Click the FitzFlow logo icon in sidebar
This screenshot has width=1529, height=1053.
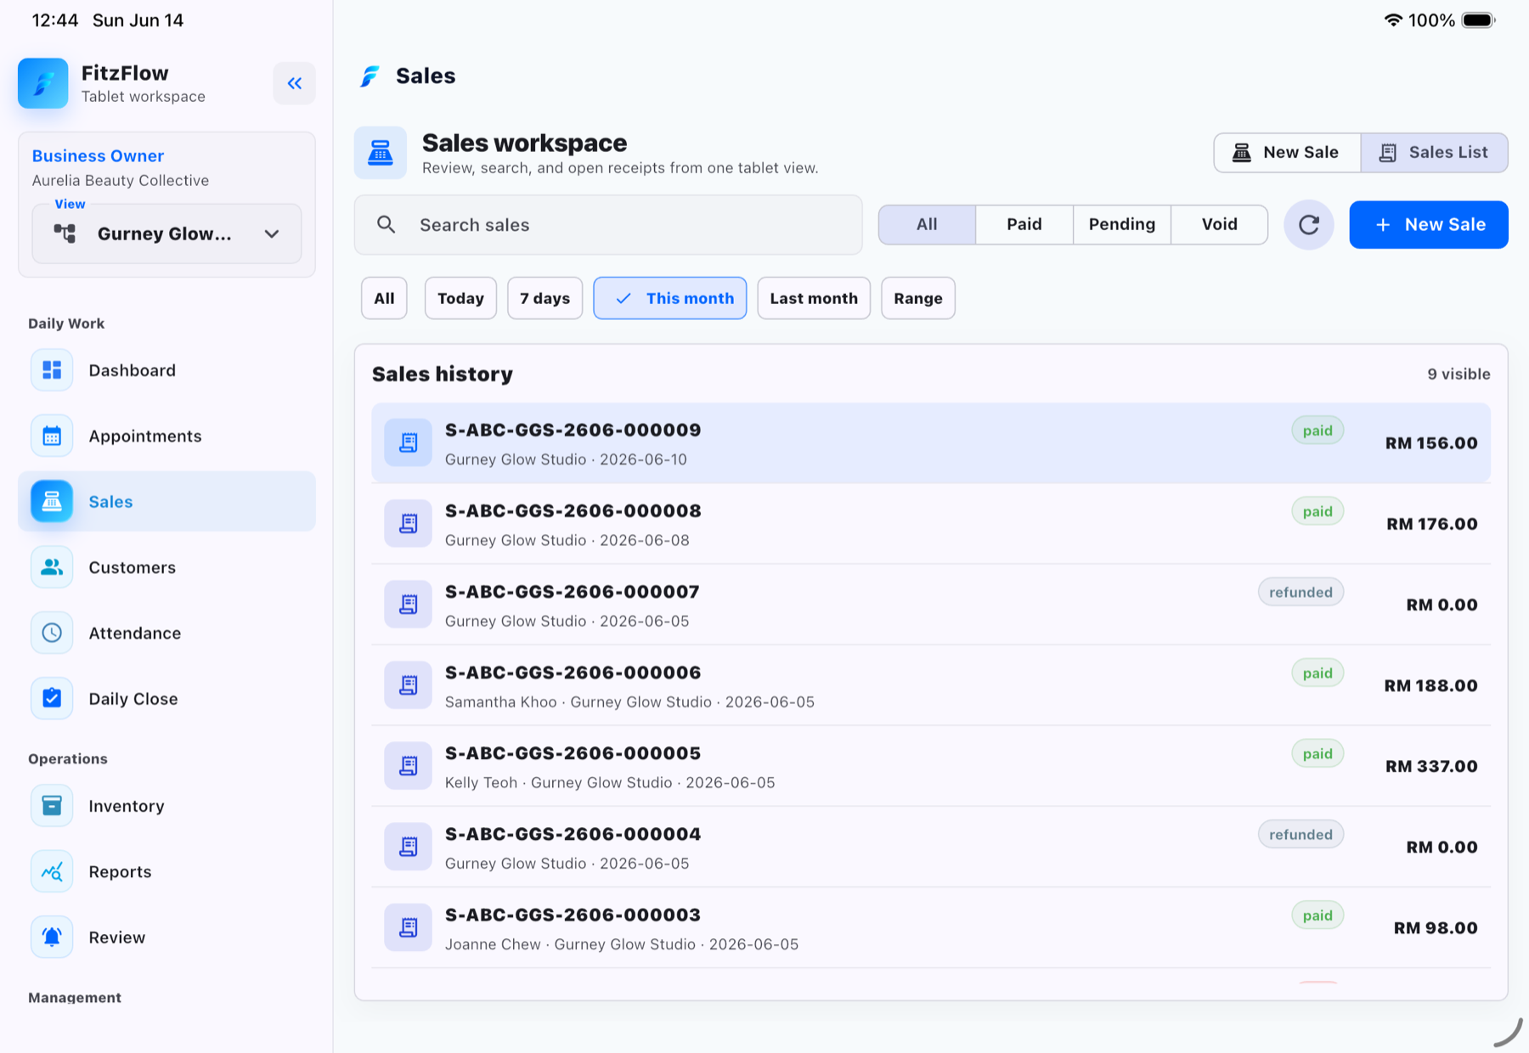[43, 83]
